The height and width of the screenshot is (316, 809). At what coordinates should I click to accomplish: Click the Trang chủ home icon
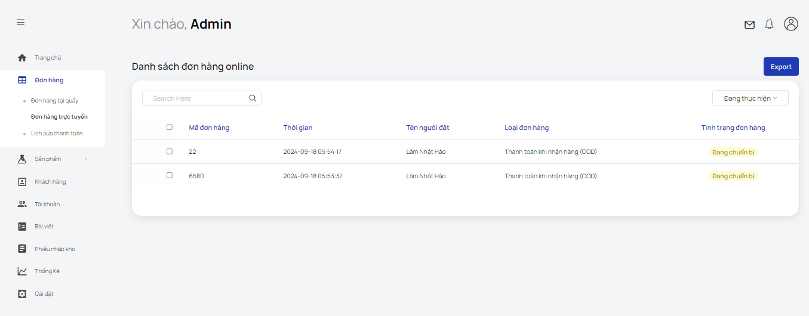tap(22, 58)
